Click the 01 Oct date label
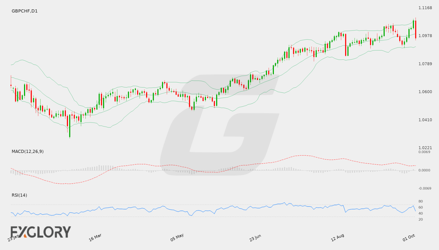439x250 pixels. point(409,238)
